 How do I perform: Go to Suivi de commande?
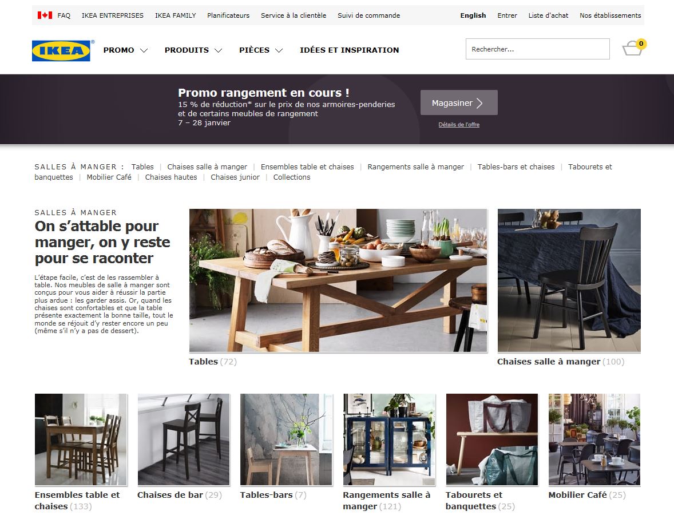368,15
